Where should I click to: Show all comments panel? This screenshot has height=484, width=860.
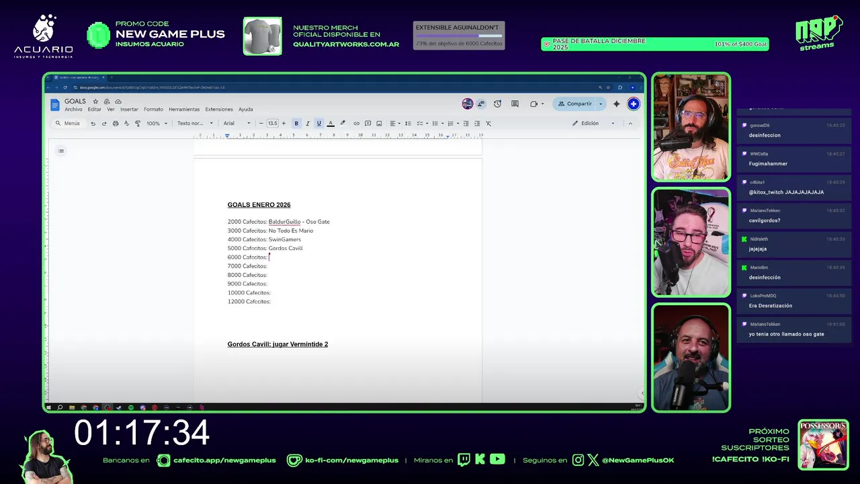click(x=515, y=104)
